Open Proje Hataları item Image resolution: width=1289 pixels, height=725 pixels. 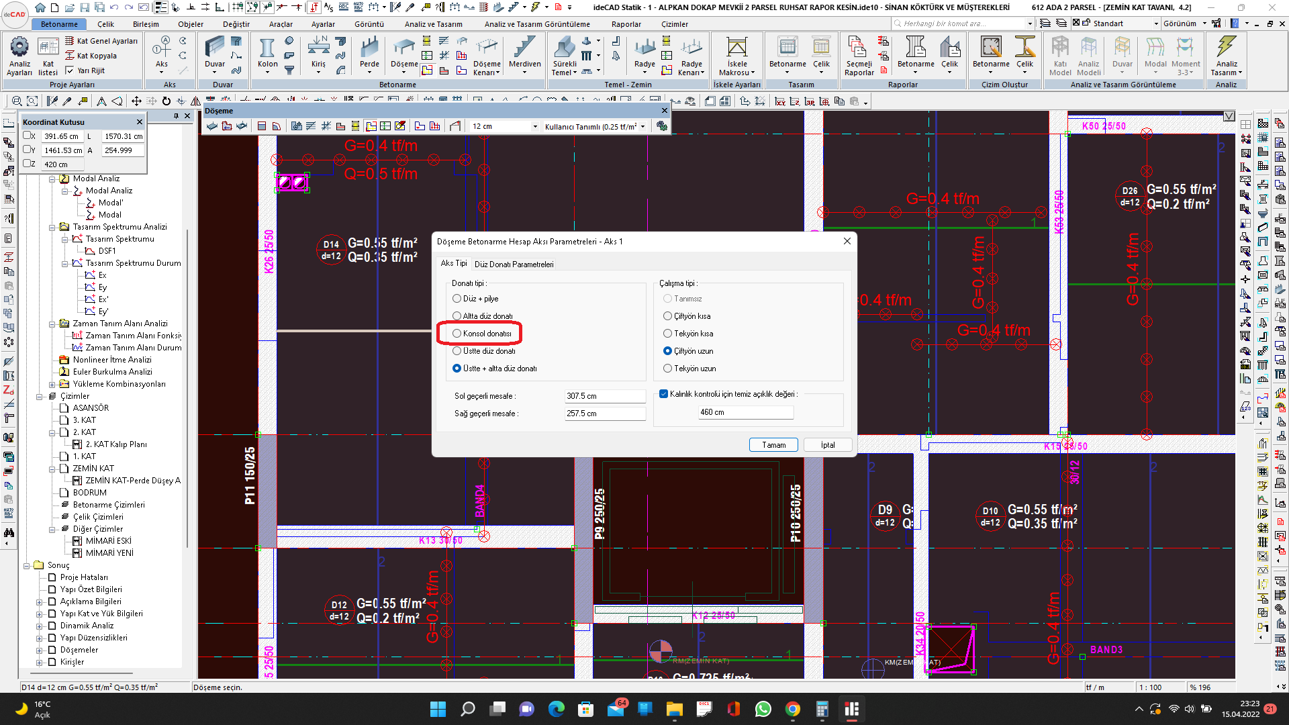pos(84,577)
